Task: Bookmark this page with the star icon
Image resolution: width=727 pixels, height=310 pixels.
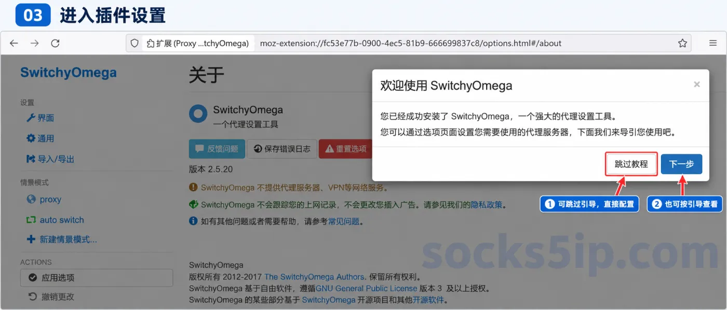Action: click(682, 44)
